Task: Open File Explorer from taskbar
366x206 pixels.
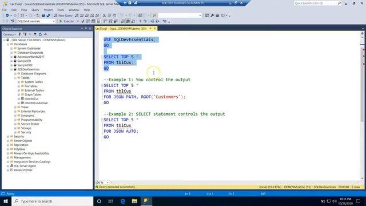Action: coord(134,201)
